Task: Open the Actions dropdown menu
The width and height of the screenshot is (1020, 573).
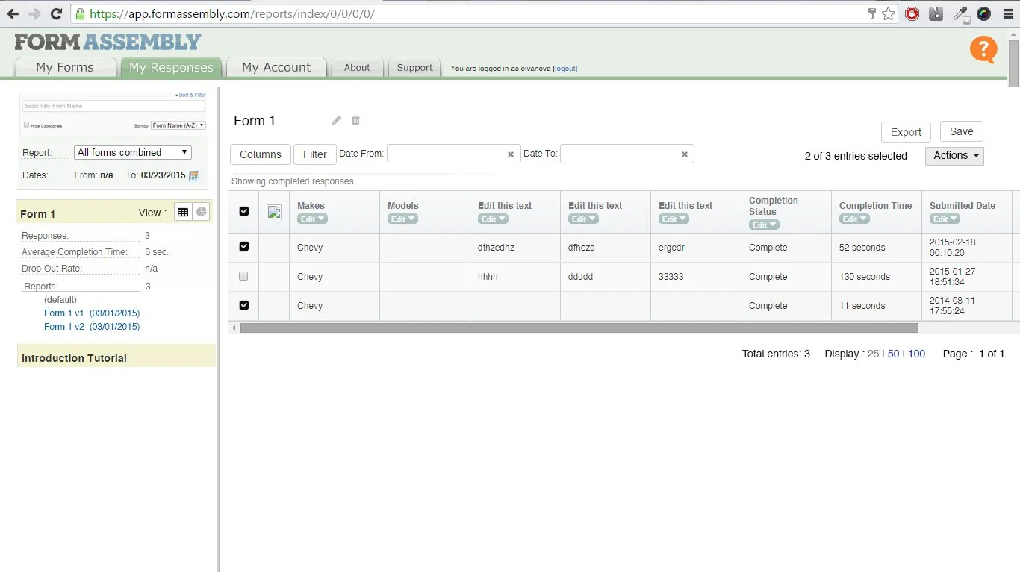Action: click(x=954, y=156)
